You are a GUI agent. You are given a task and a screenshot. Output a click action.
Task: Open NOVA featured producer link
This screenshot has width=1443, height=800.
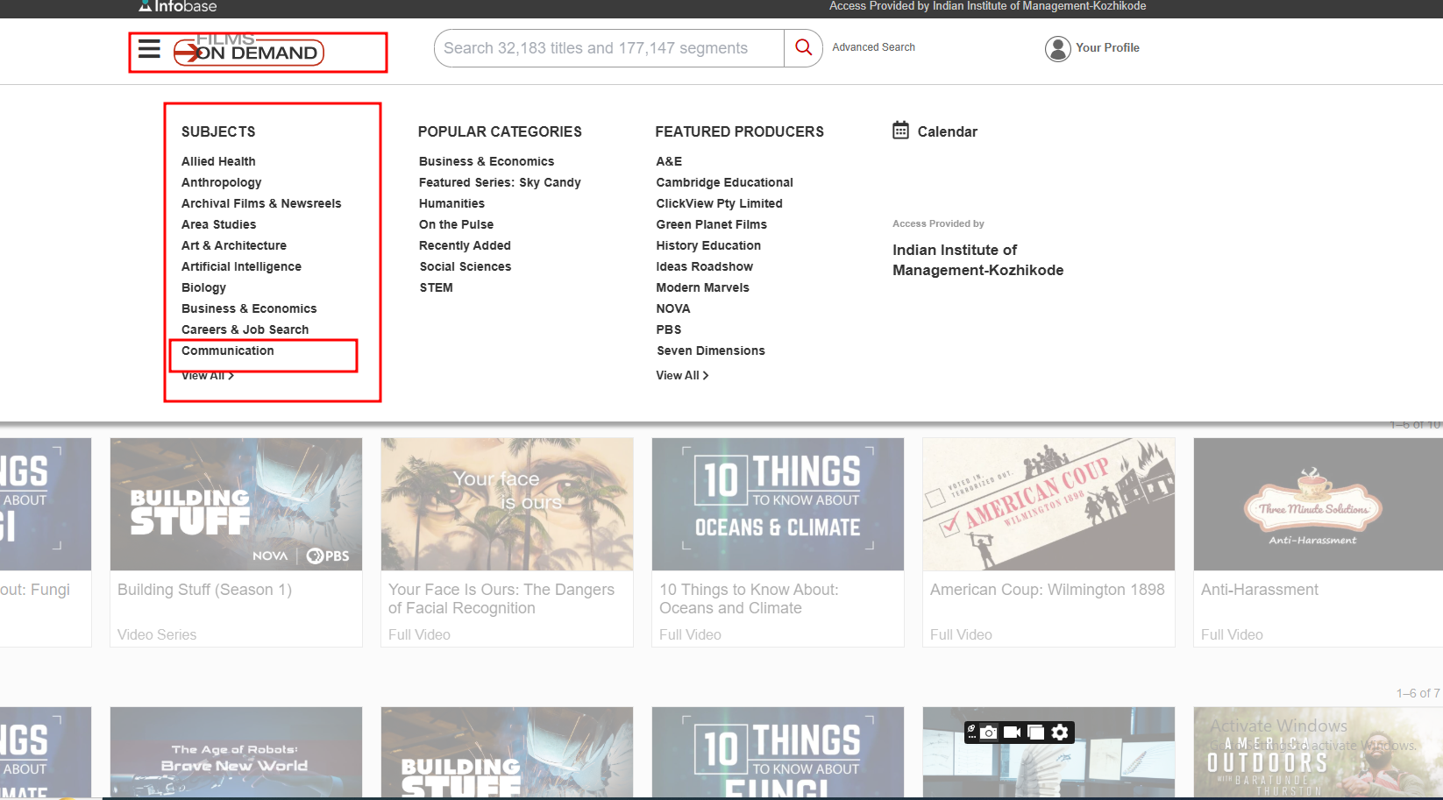tap(672, 308)
